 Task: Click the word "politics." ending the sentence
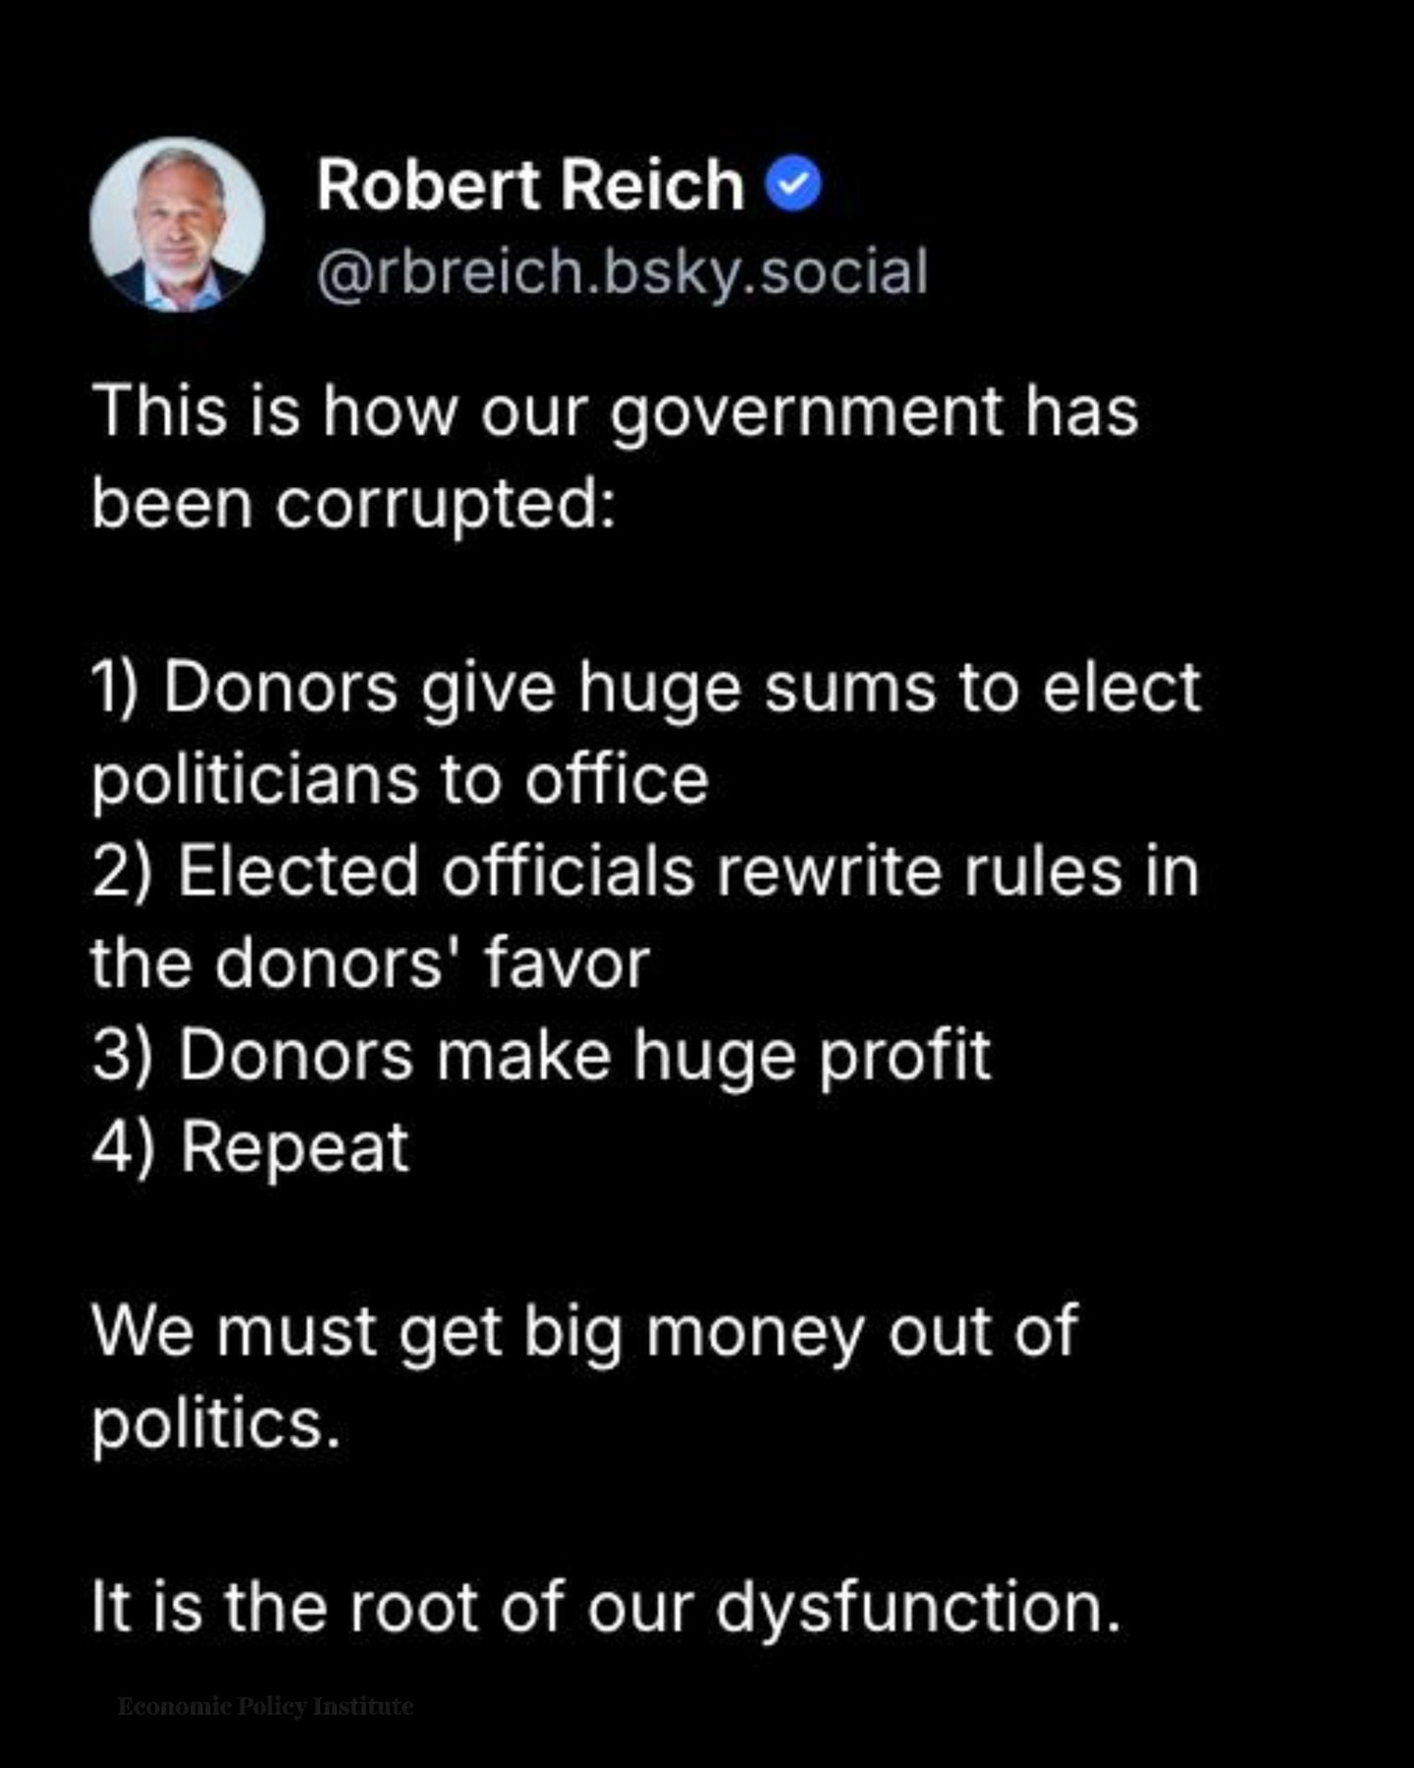pyautogui.click(x=216, y=1423)
